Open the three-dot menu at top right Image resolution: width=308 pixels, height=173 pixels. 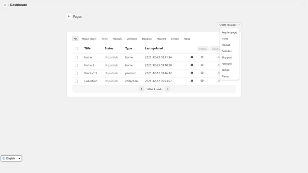[x=303, y=5]
